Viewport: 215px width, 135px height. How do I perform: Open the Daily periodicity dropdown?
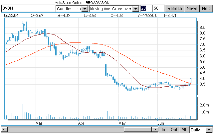pos(201,130)
